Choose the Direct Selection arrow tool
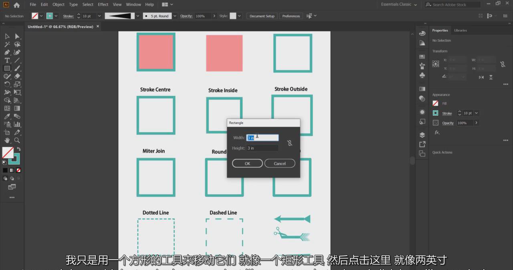Screen dimensions: 513x270 [17, 36]
